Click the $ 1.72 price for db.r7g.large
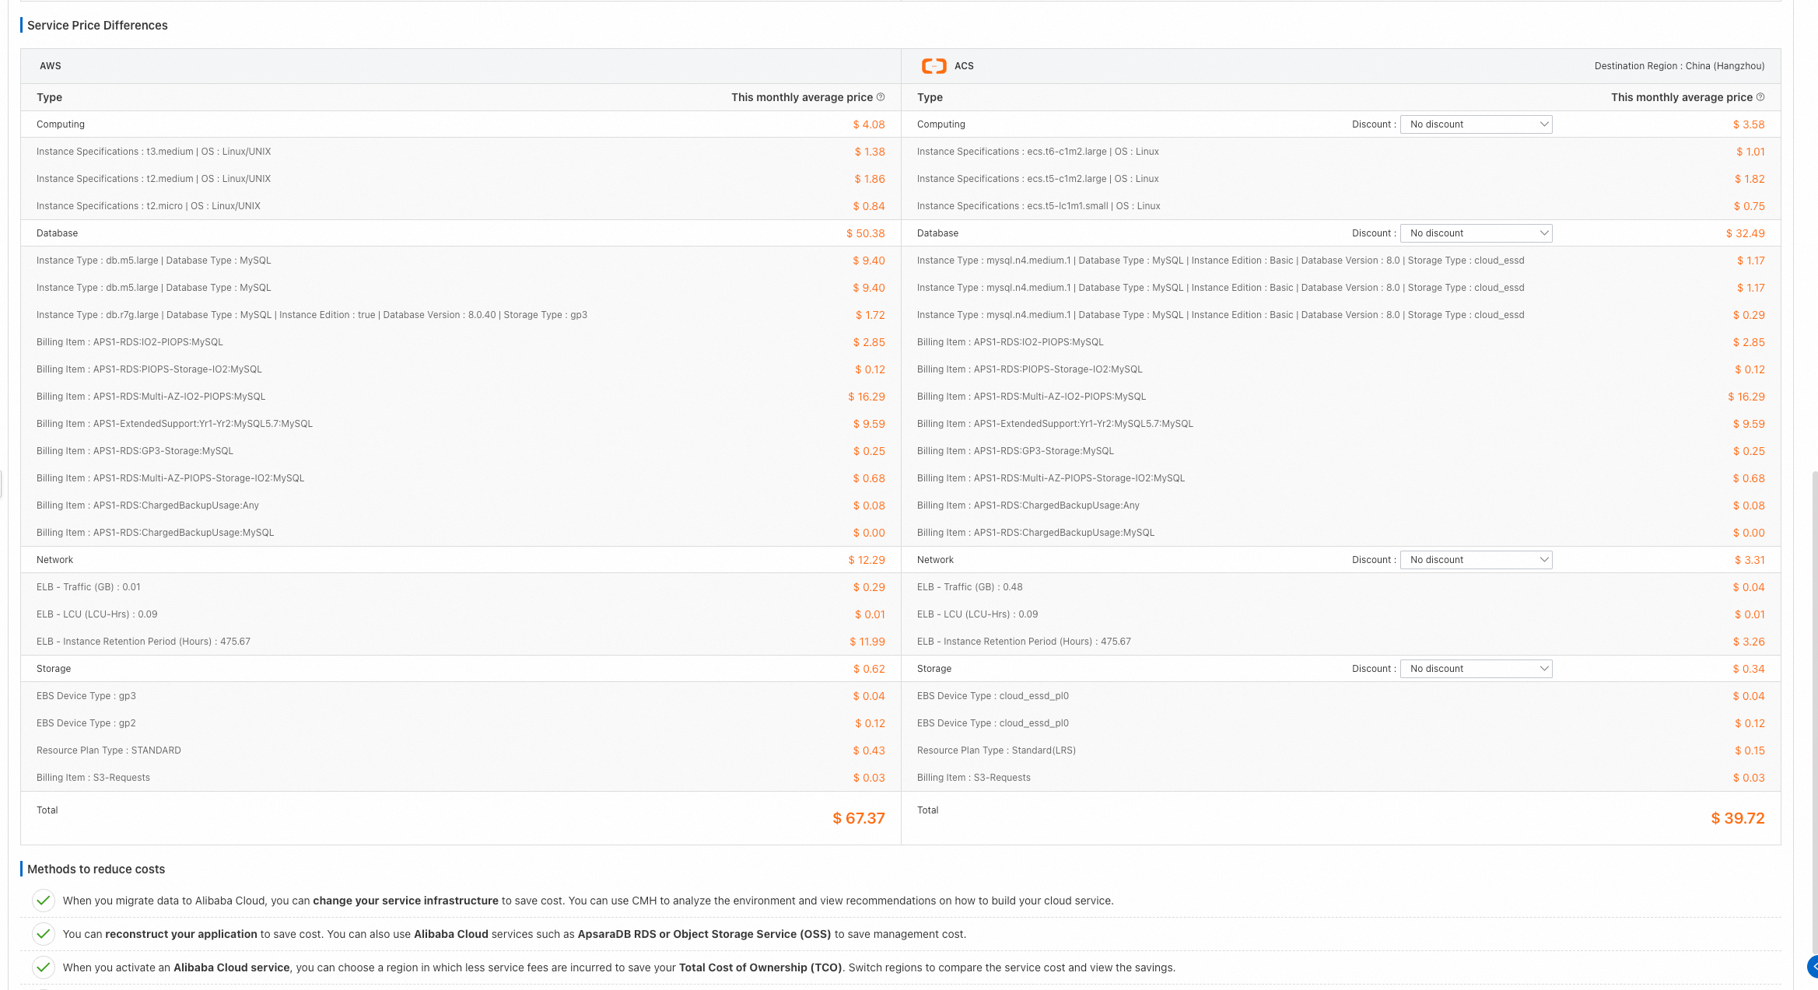The height and width of the screenshot is (990, 1818). click(x=870, y=315)
